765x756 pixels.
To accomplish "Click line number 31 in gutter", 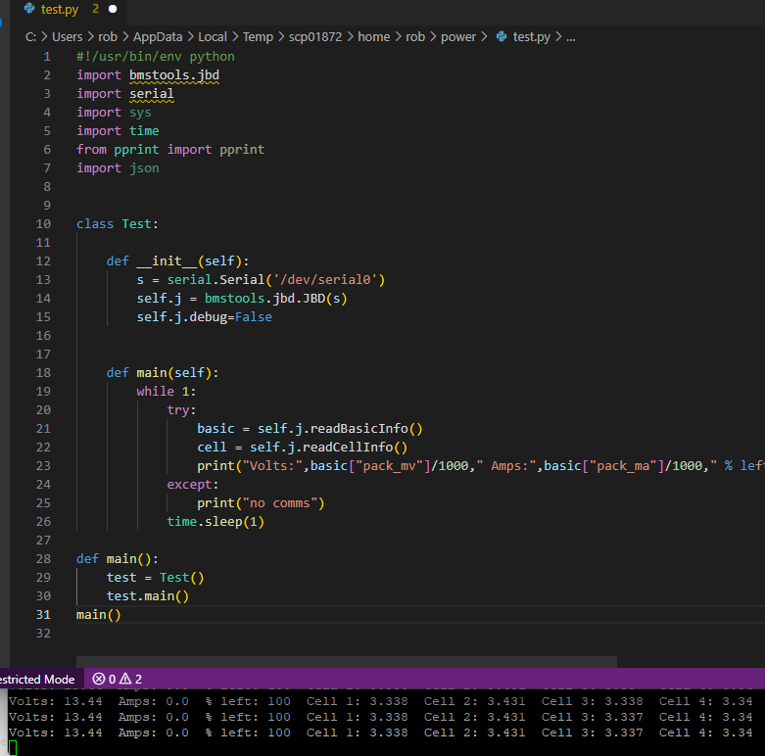I will coord(43,615).
